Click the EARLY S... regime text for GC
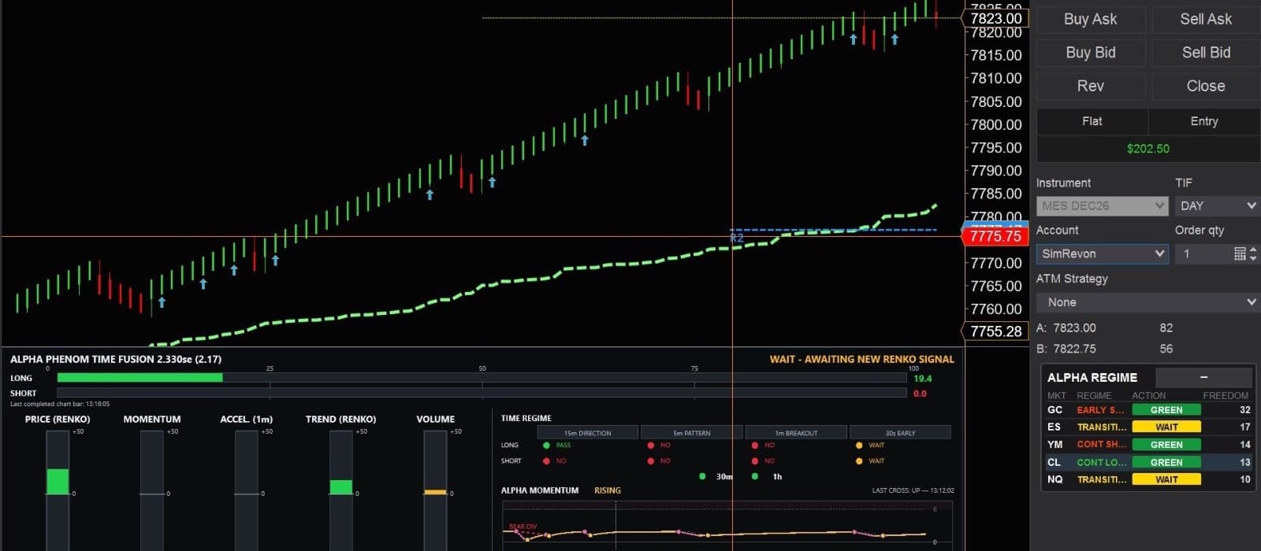This screenshot has height=551, width=1261. tap(1101, 410)
